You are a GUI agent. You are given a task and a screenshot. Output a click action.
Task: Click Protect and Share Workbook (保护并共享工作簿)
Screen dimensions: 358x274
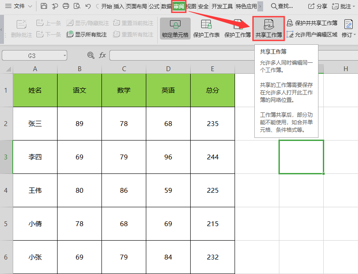tap(312, 23)
